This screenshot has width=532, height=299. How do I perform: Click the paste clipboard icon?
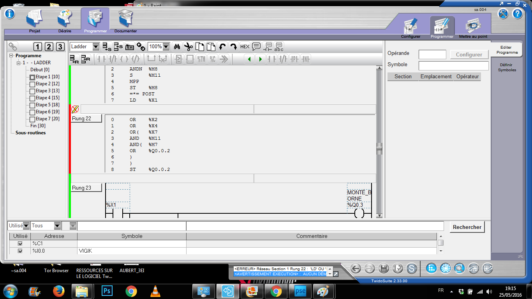coord(211,47)
